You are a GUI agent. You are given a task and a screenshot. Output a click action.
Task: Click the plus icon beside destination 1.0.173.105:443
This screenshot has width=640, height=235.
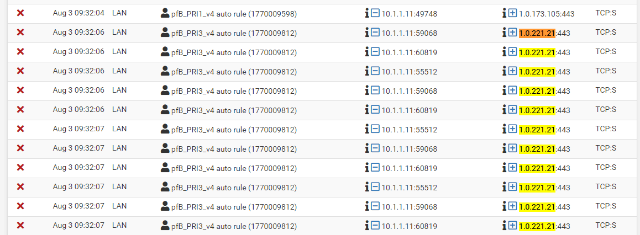(513, 13)
